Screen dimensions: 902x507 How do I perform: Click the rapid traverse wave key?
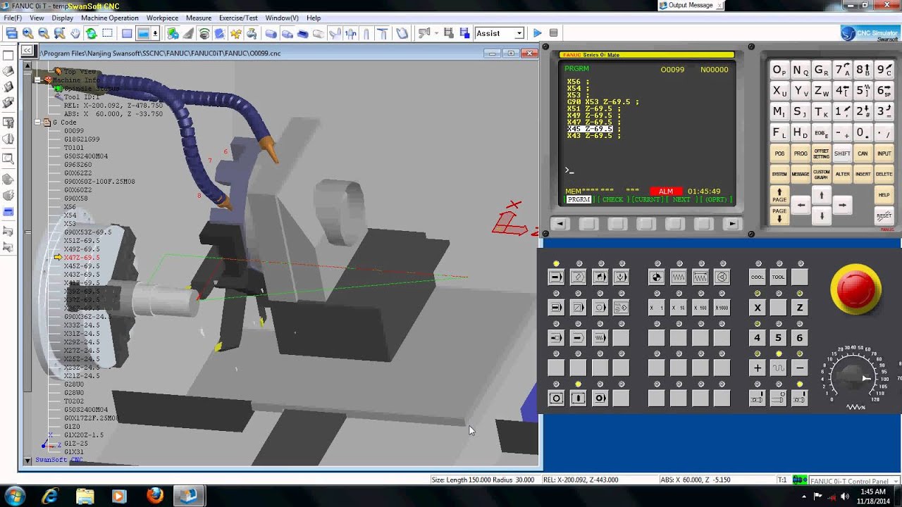pyautogui.click(x=779, y=368)
